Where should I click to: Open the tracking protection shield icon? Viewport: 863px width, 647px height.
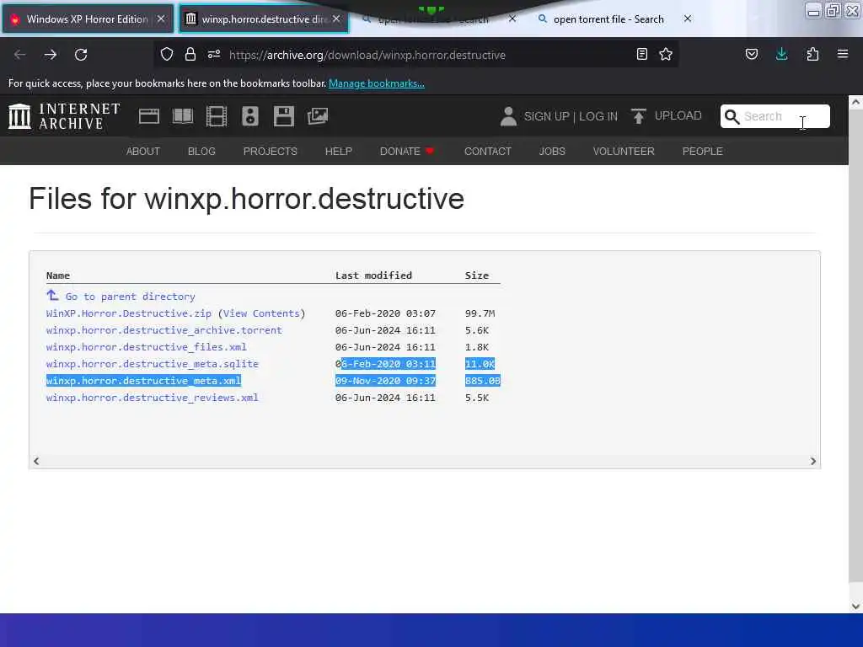pos(167,54)
